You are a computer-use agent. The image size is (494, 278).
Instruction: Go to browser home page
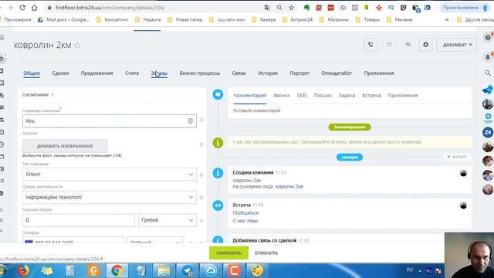click(34, 8)
